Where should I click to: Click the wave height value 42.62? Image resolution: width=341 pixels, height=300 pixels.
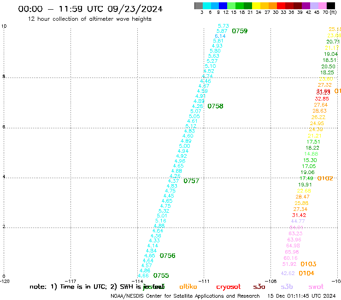point(288,273)
